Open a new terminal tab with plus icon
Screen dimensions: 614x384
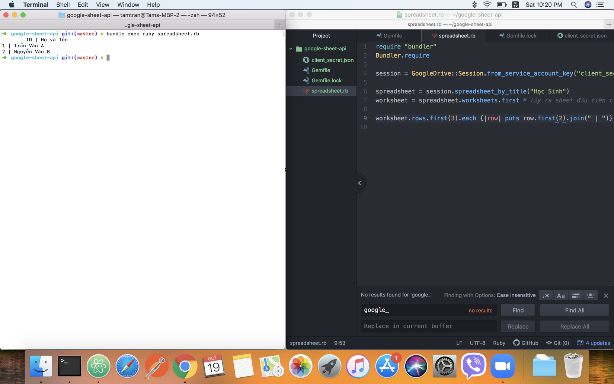point(280,25)
